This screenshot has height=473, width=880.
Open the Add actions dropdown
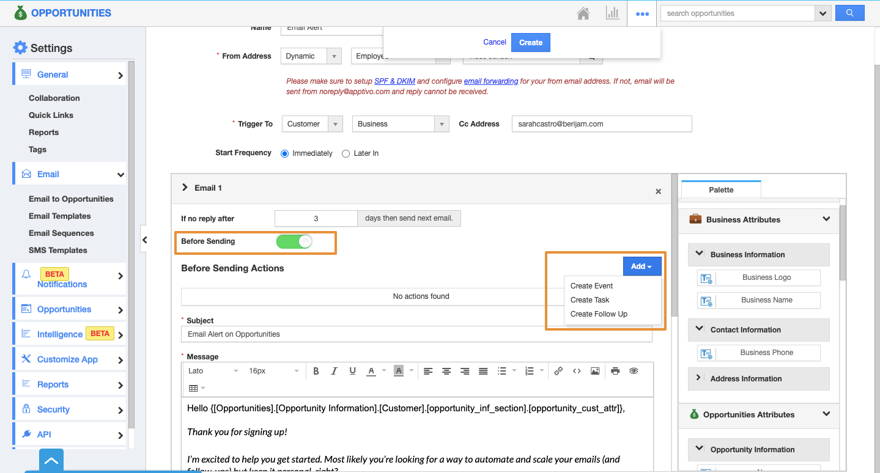[642, 266]
